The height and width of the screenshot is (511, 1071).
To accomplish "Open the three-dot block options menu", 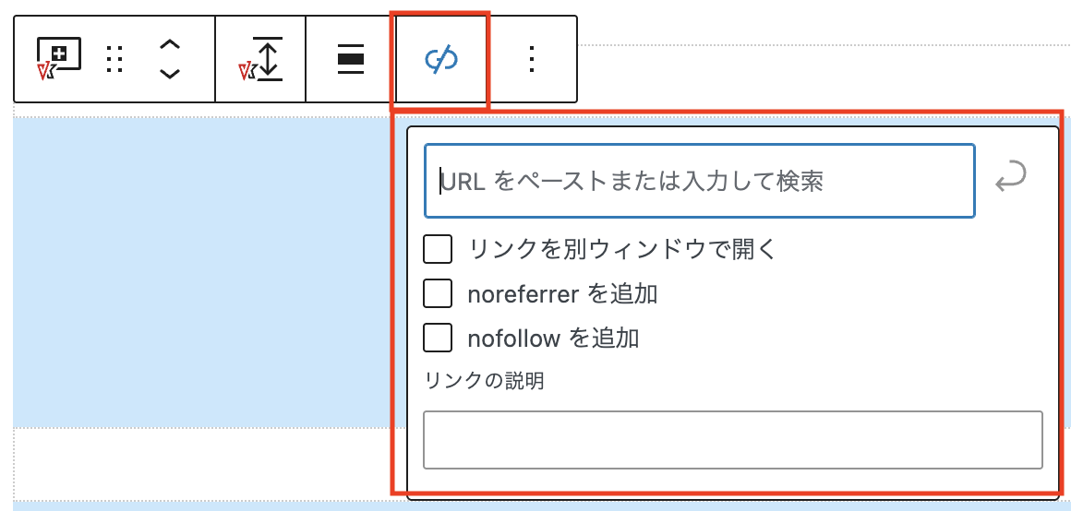I will coord(531,59).
